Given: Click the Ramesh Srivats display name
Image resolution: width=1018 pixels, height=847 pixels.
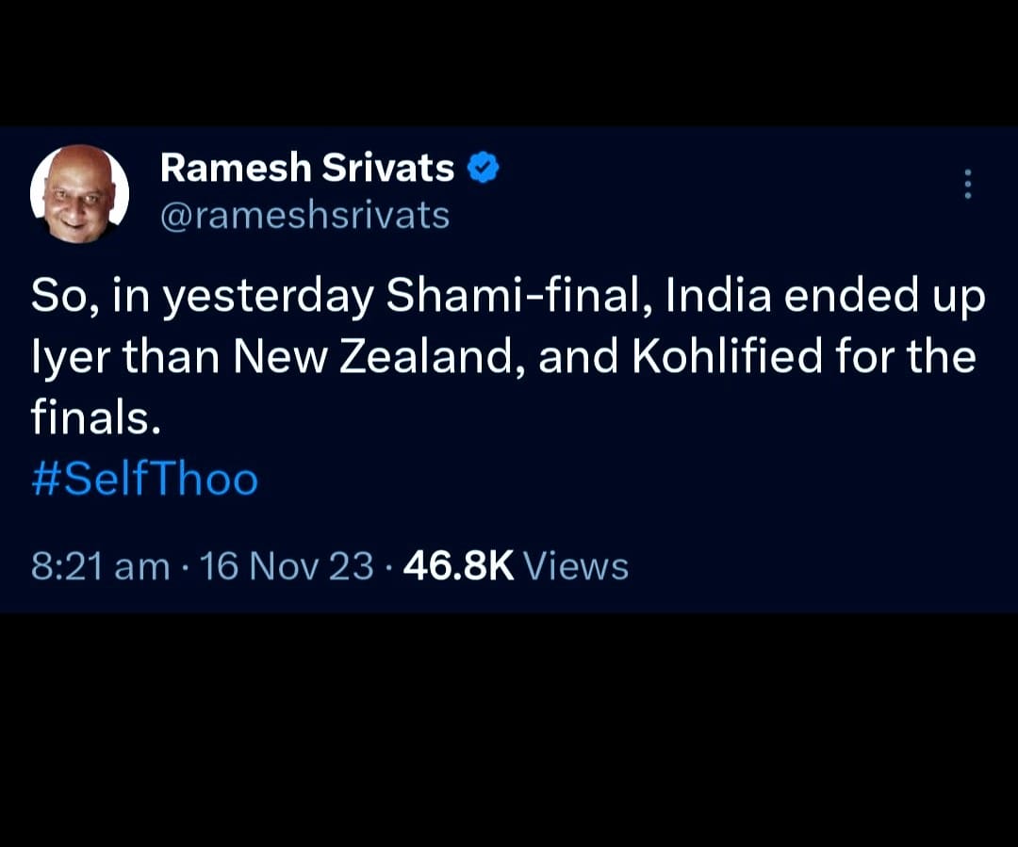Looking at the screenshot, I should pos(307,168).
